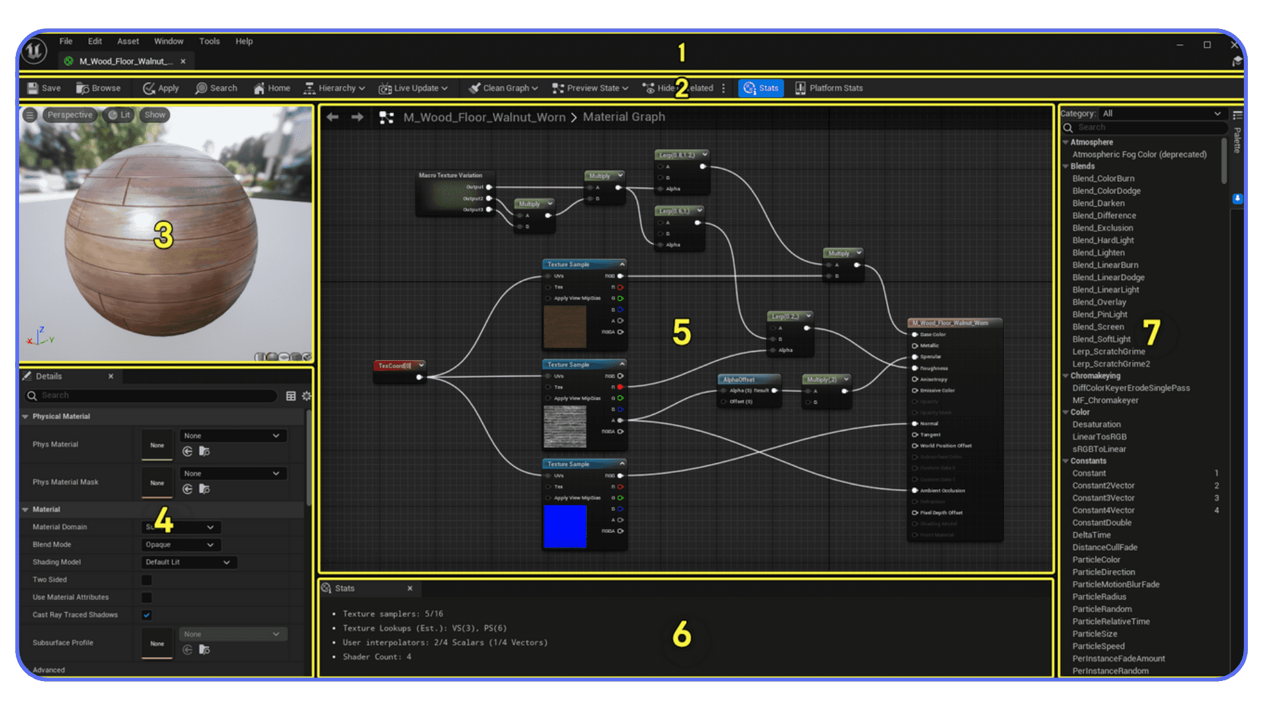Click the palette search field
This screenshot has height=710, width=1263.
click(x=1145, y=128)
